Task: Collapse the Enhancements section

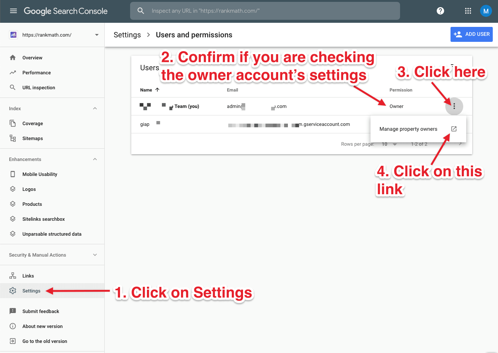Action: (x=95, y=159)
